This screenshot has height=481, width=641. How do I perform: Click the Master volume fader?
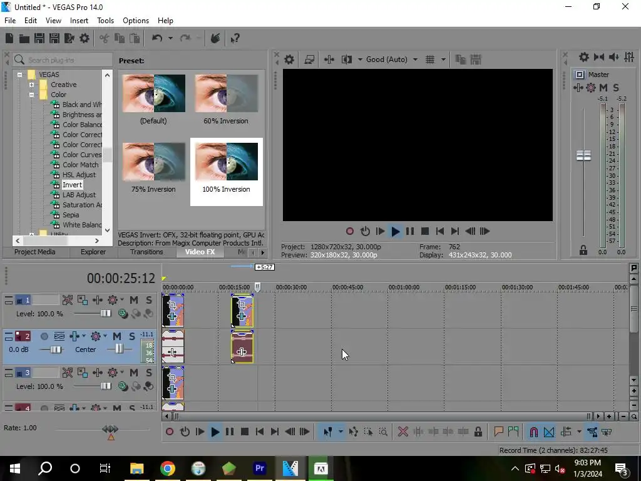pos(583,155)
